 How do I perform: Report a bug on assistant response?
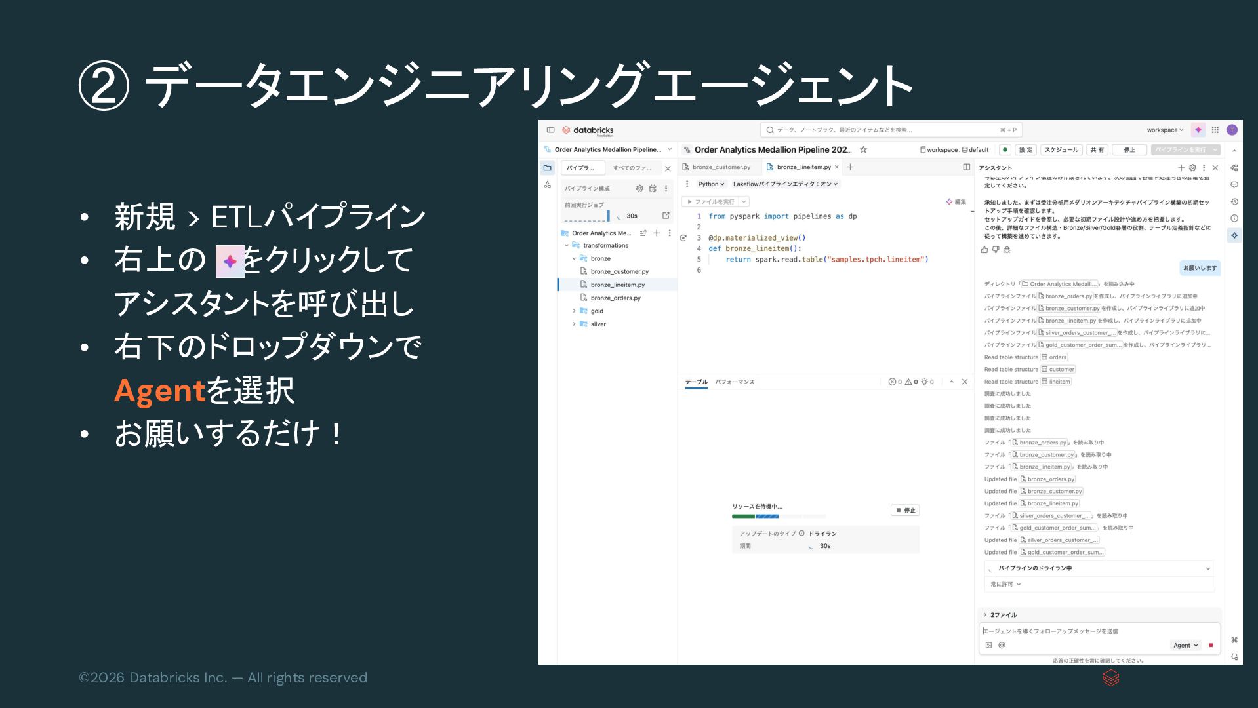1007,250
